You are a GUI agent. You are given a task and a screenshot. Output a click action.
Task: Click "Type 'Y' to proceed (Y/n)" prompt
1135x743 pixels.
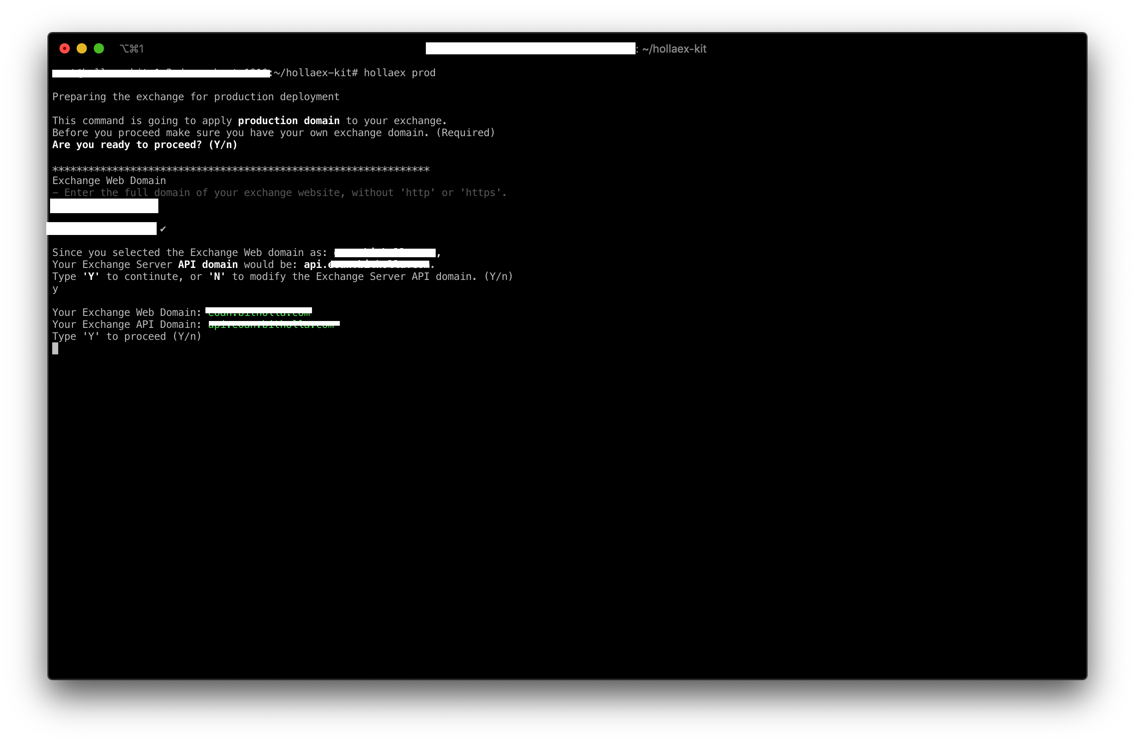tap(127, 337)
